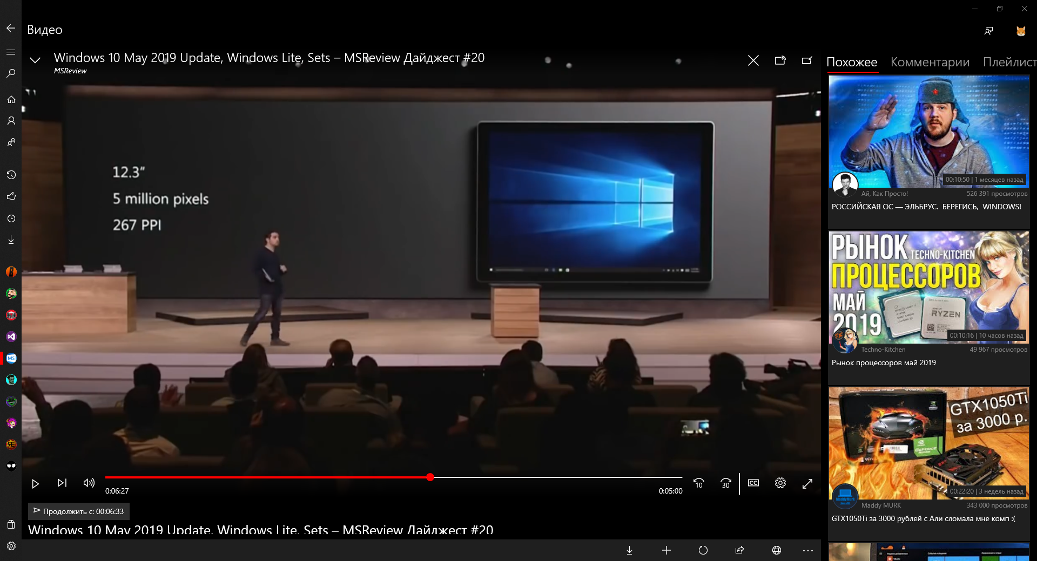The width and height of the screenshot is (1037, 561).
Task: Share the video from bottom bar
Action: (x=740, y=550)
